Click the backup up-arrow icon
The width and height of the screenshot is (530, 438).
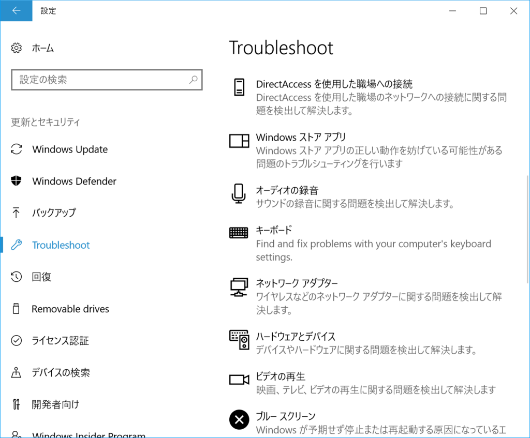[16, 213]
